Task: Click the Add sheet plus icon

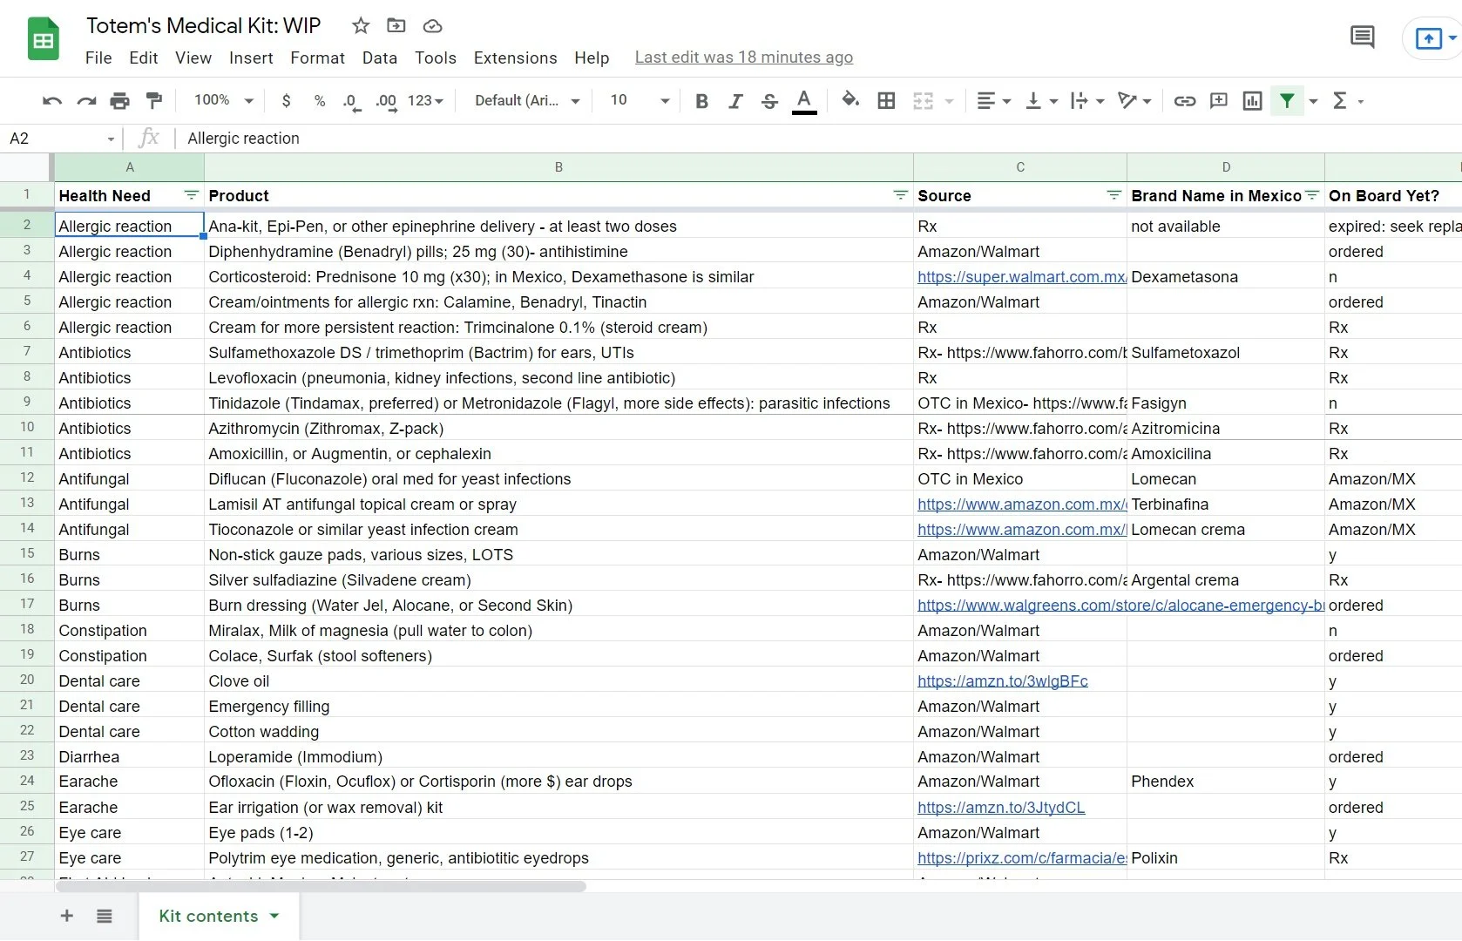Action: 66,916
